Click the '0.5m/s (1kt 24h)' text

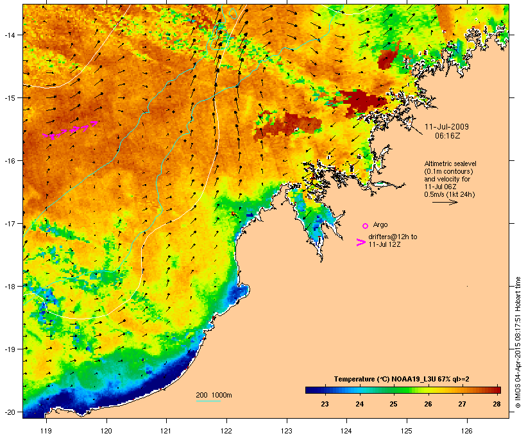pos(450,194)
